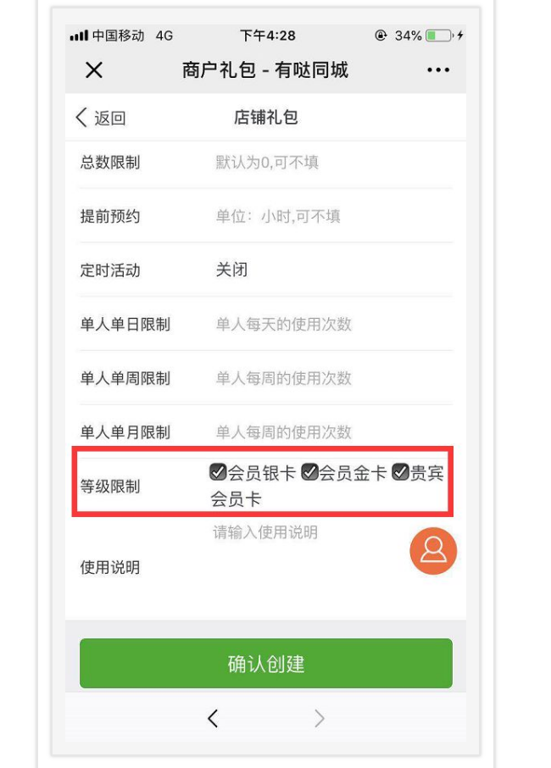Open the orange customer service avatar icon
Screen dimensions: 551x768
point(433,550)
